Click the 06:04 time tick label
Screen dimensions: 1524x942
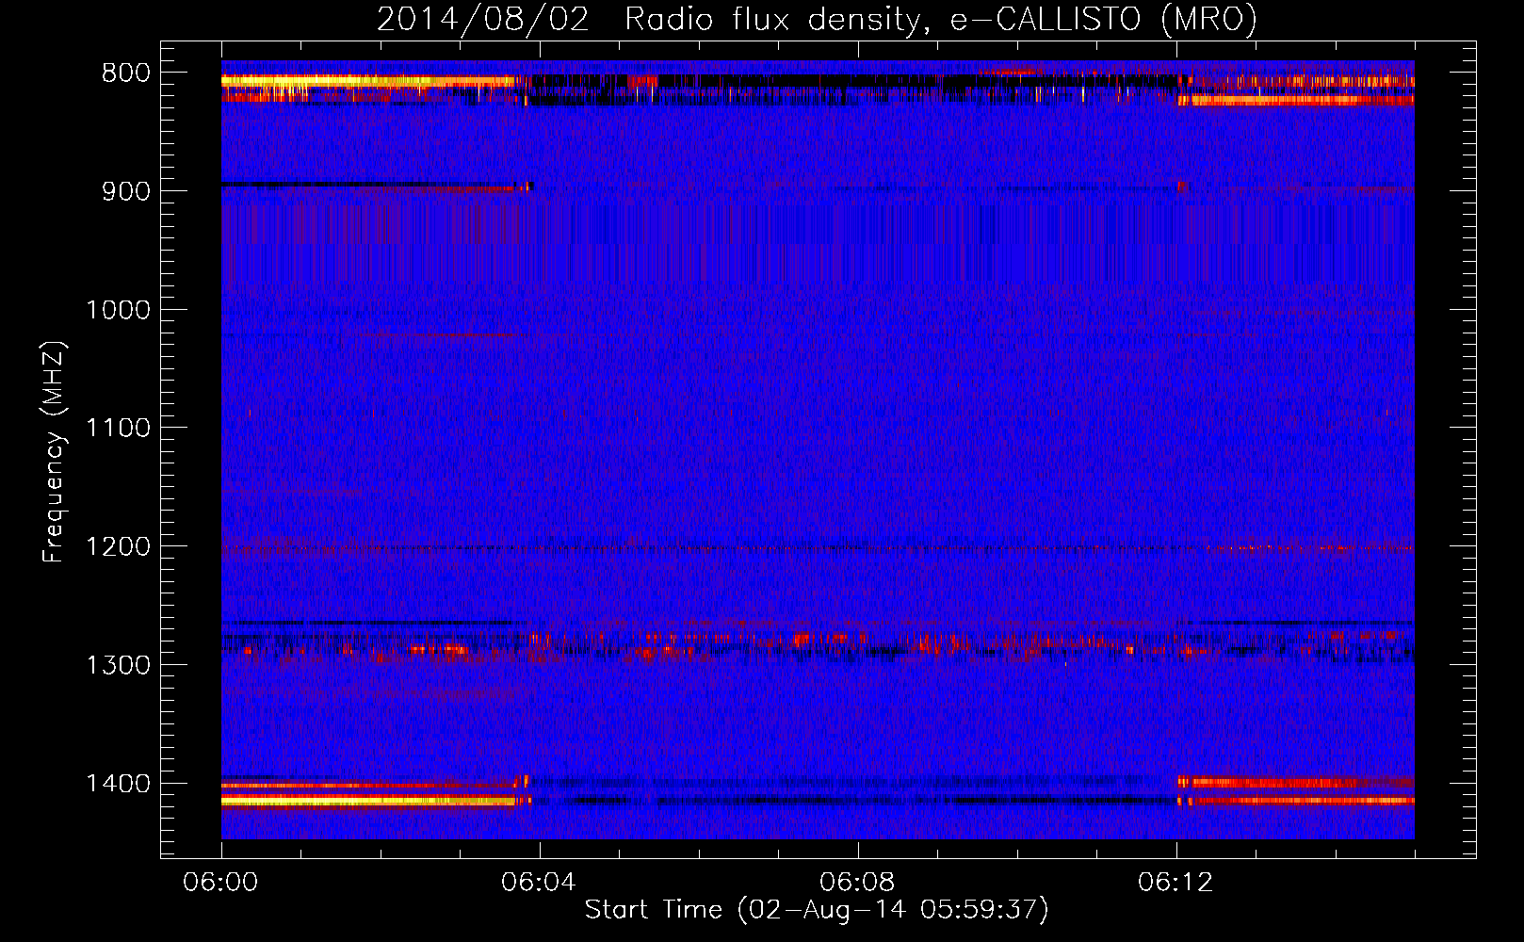point(539,883)
